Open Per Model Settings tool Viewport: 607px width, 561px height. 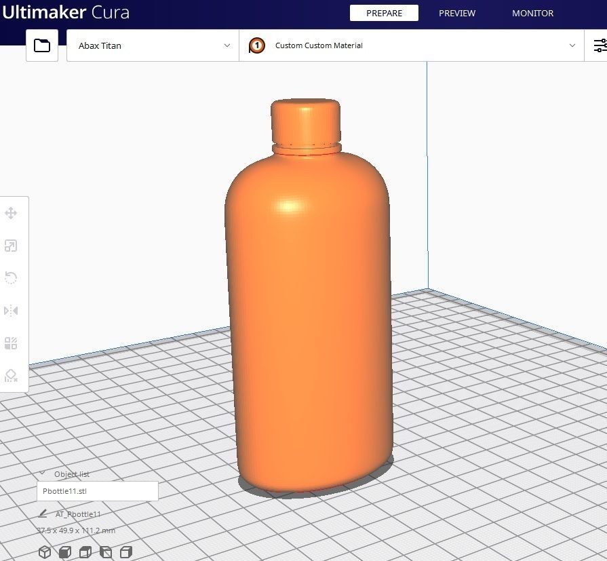click(x=11, y=343)
